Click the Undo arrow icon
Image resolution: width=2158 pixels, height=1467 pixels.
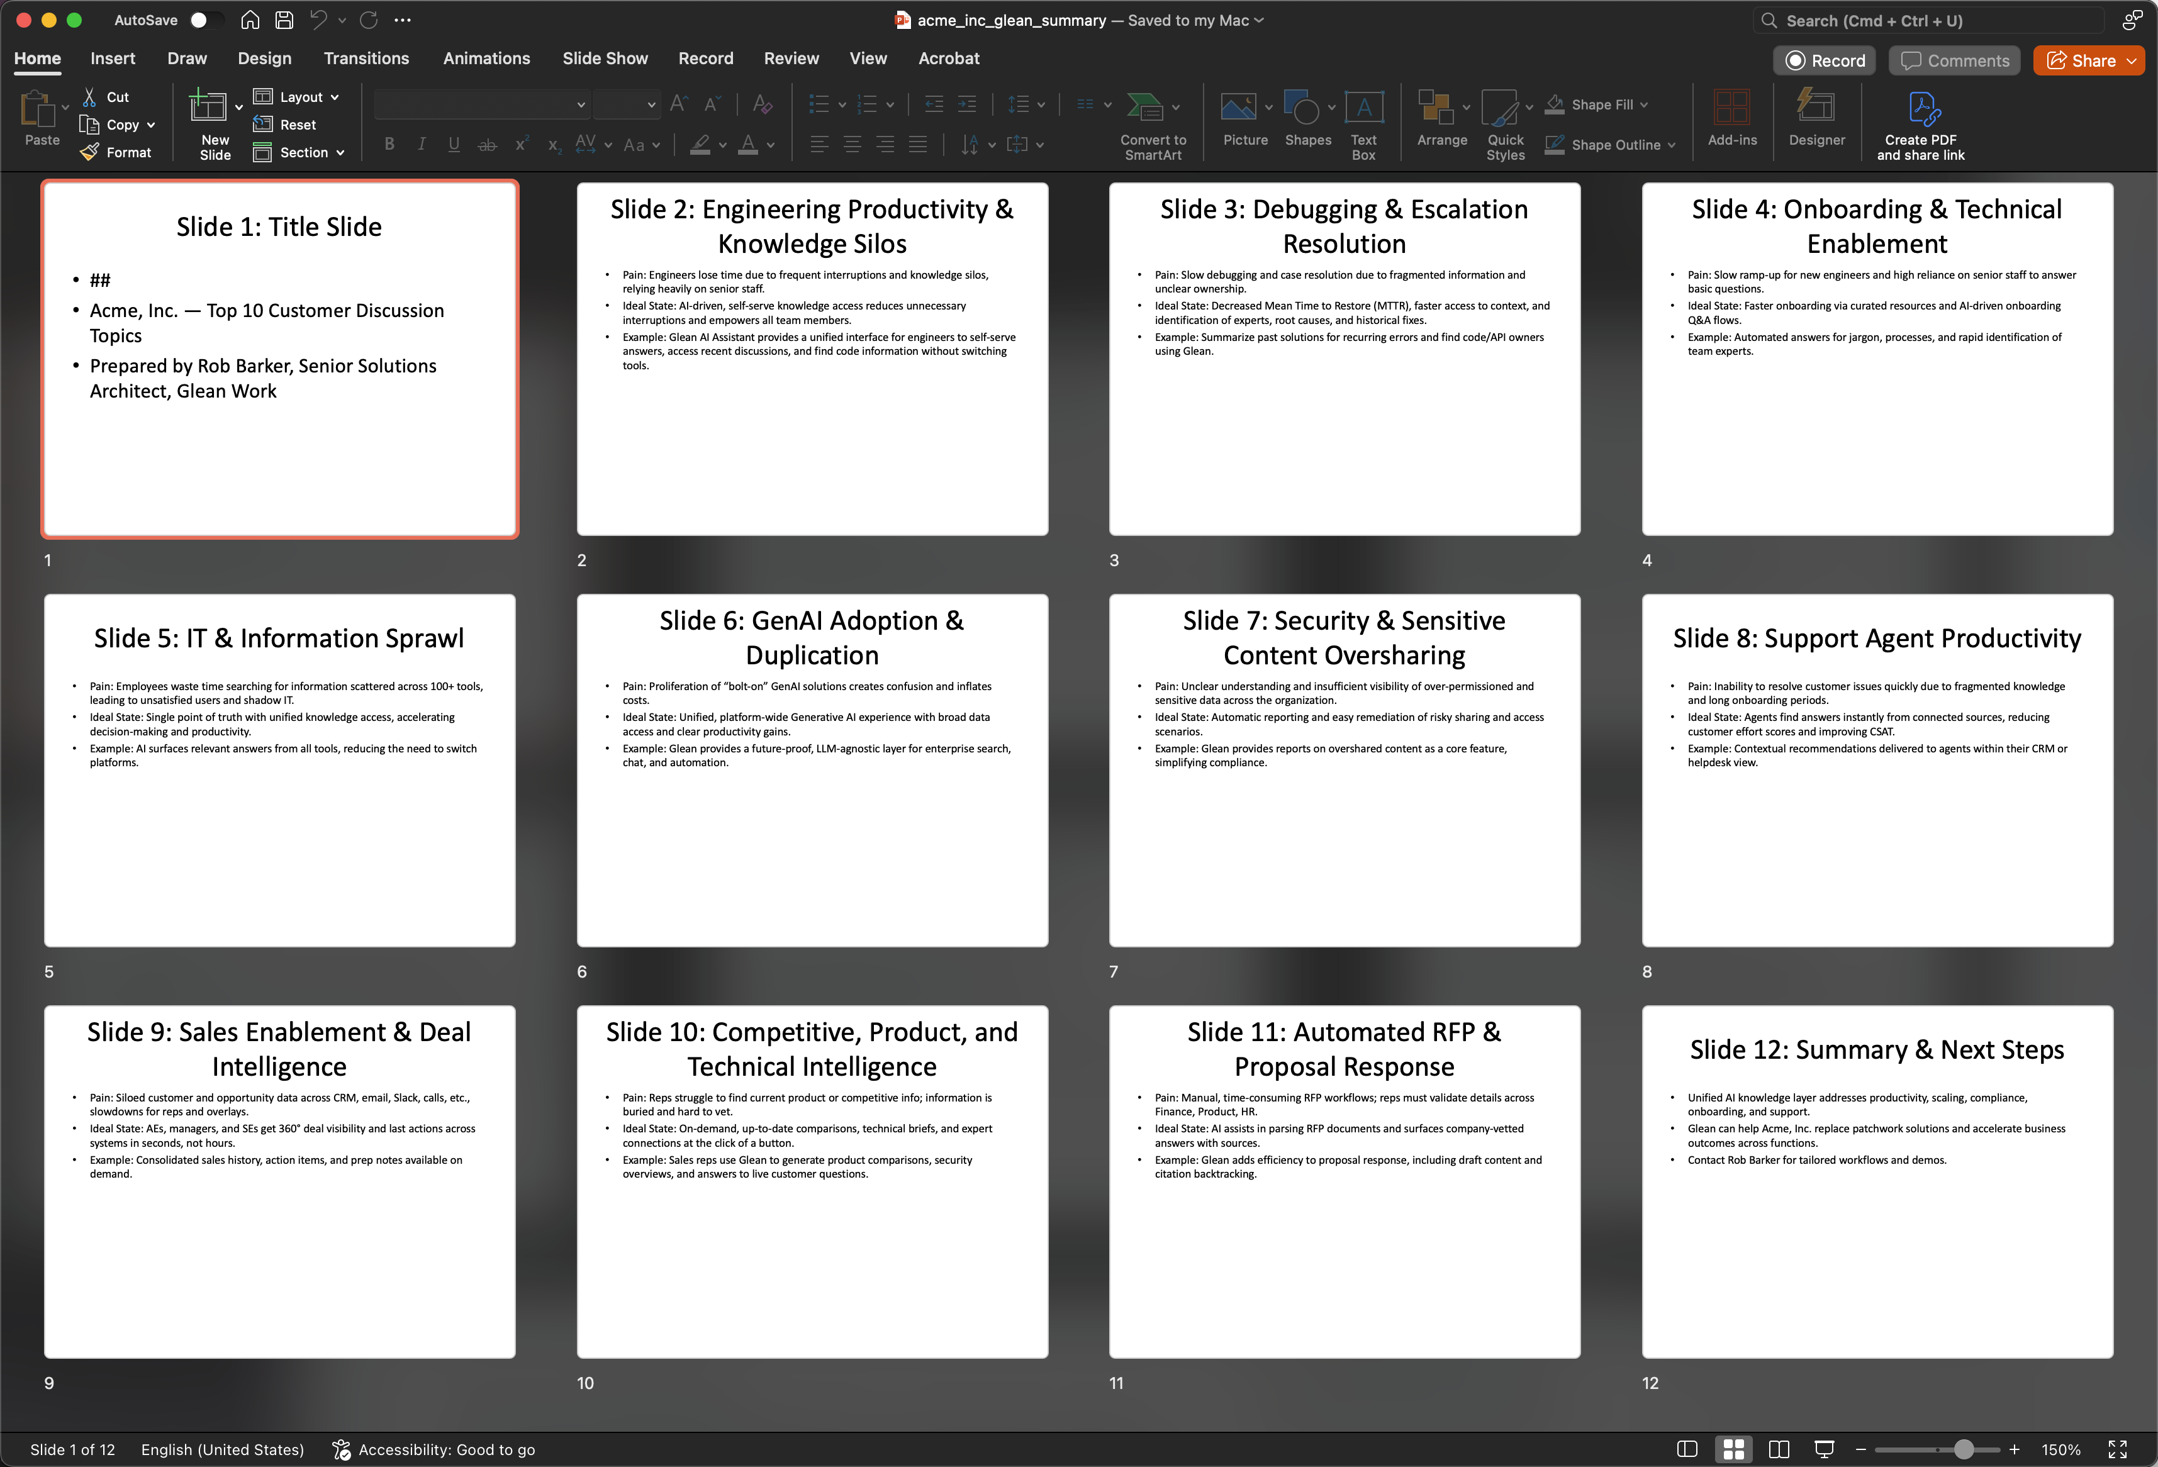pyautogui.click(x=318, y=20)
